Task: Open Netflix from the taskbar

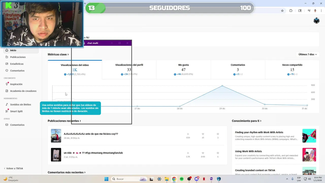Action: tap(204, 179)
